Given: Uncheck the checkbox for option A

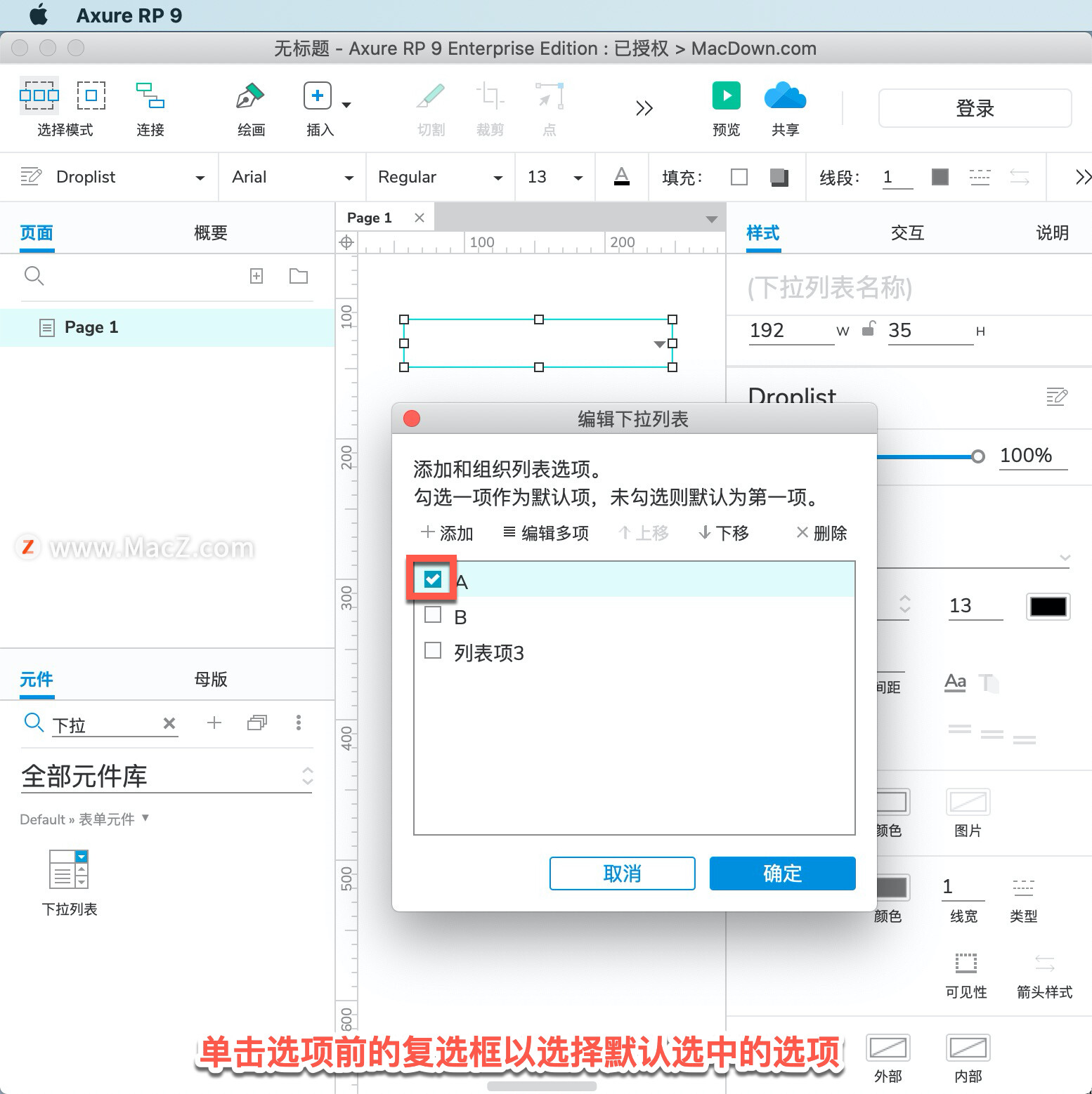Looking at the screenshot, I should point(433,579).
